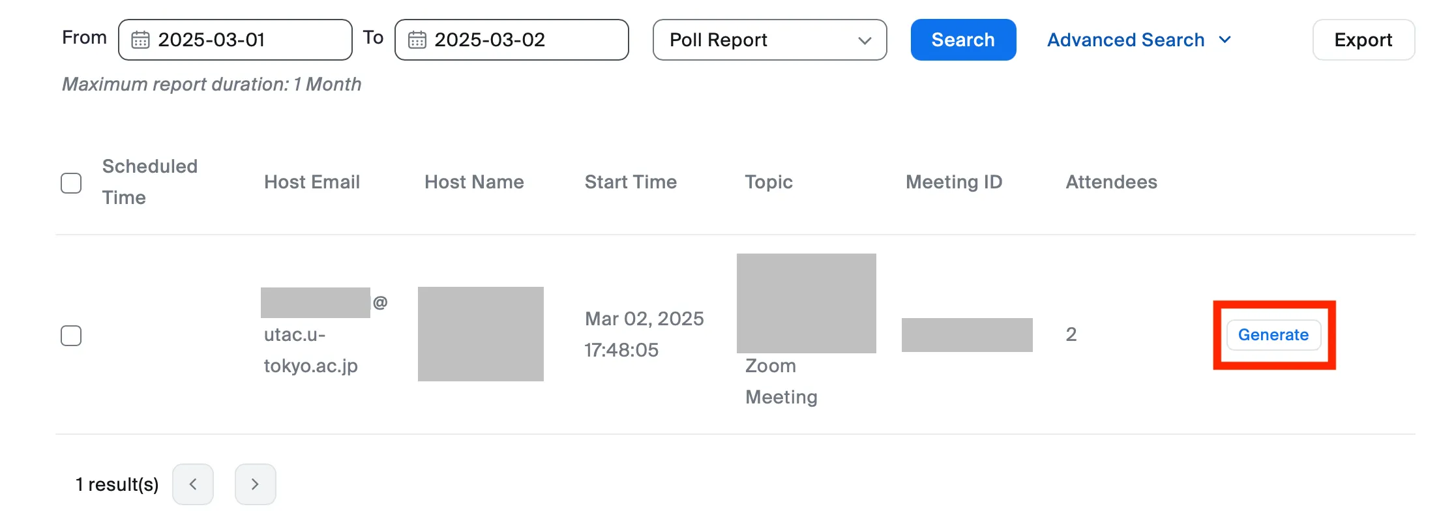Check the Mar 02, 2025 meeting row checkbox
The image size is (1456, 513).
pos(71,335)
